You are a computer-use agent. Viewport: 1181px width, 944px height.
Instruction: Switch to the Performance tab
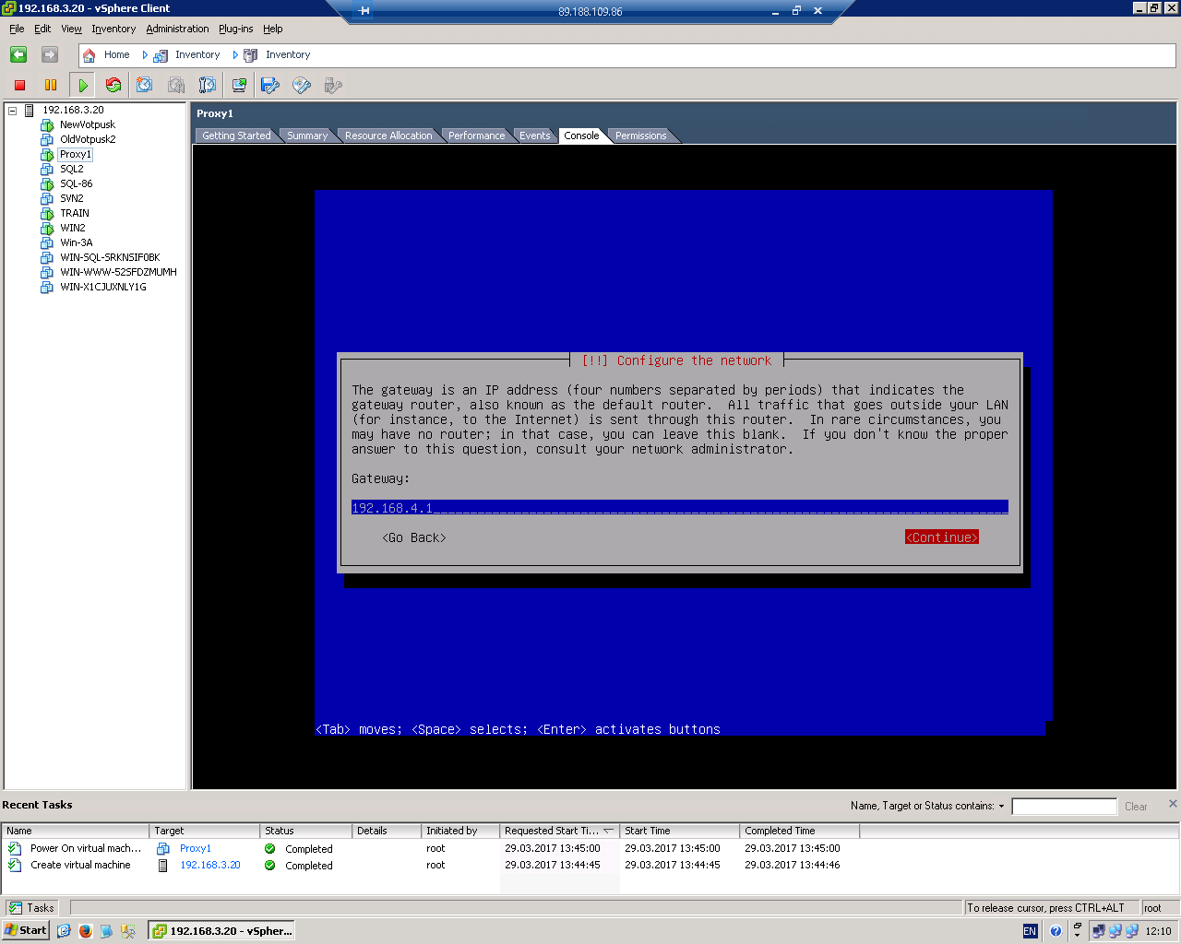click(476, 136)
